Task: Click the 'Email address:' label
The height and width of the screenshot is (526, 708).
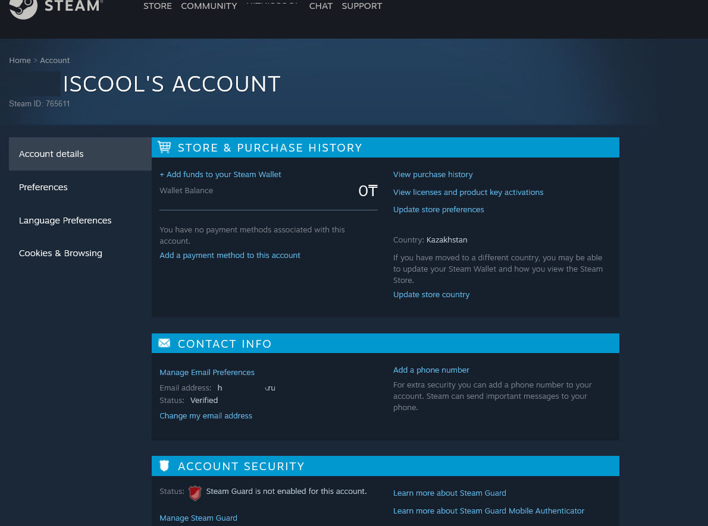Action: (185, 388)
